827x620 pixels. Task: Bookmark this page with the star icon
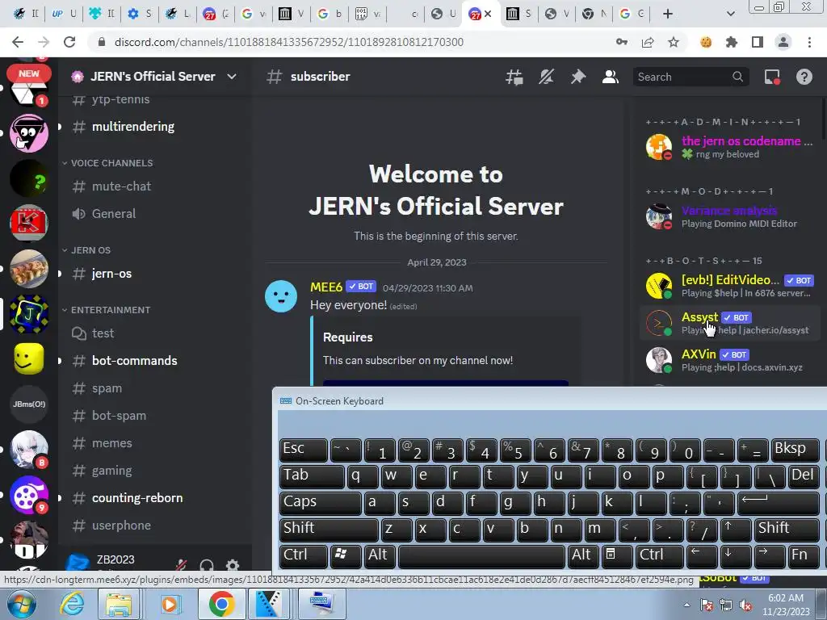point(674,42)
